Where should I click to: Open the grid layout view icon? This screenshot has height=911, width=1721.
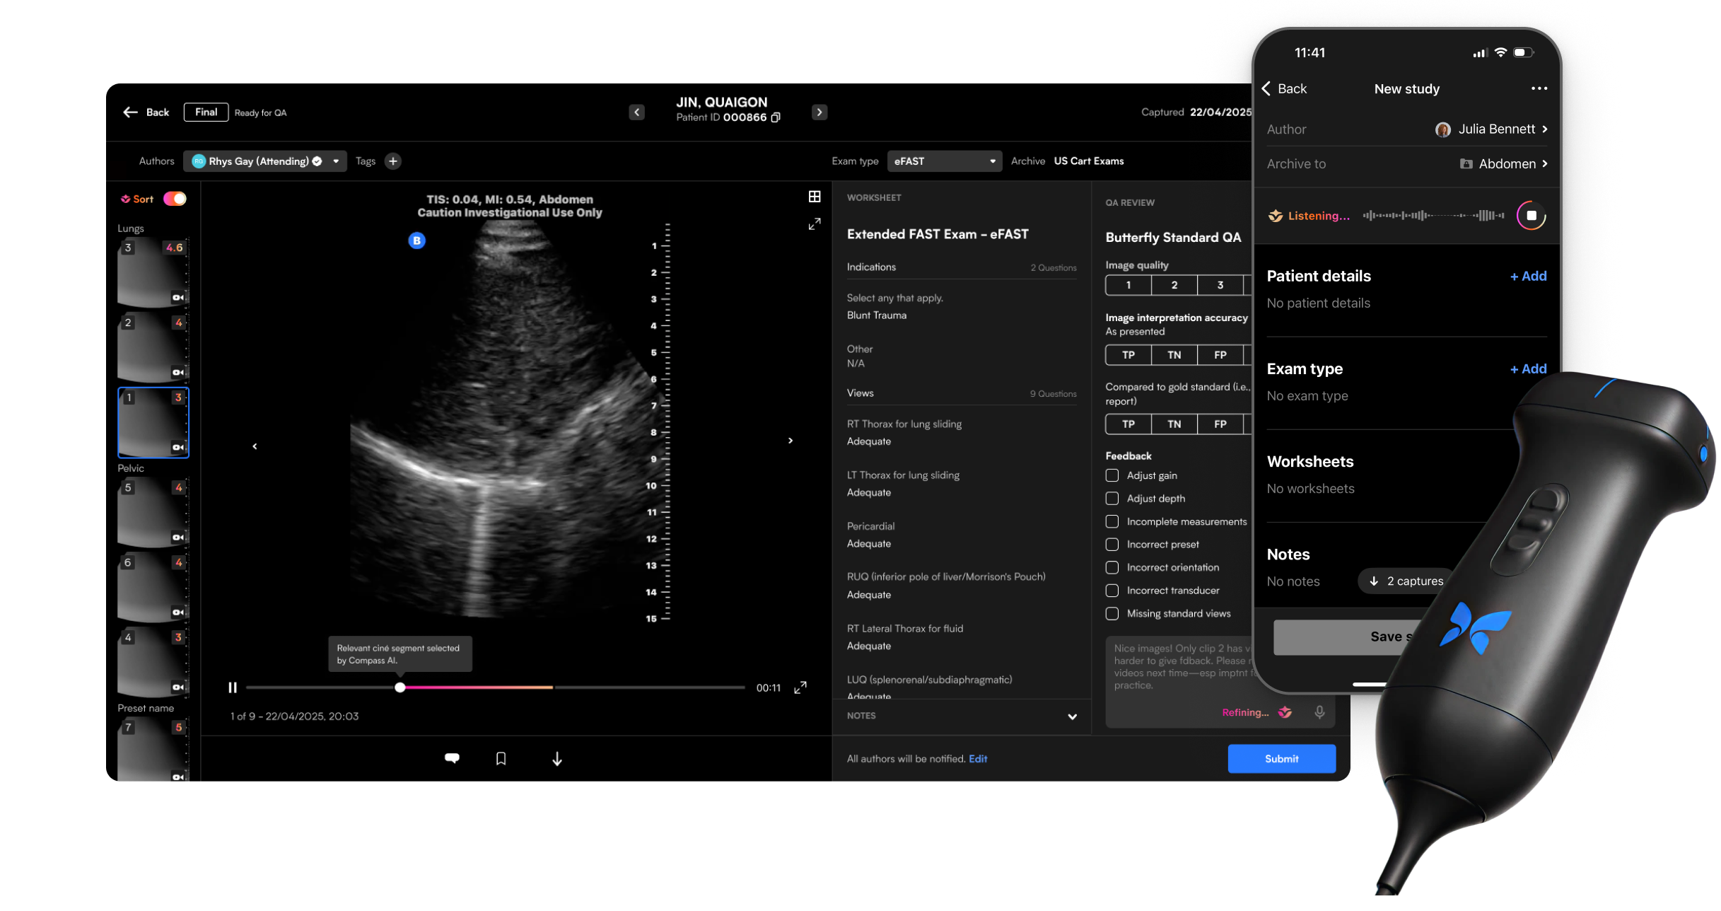pyautogui.click(x=815, y=197)
